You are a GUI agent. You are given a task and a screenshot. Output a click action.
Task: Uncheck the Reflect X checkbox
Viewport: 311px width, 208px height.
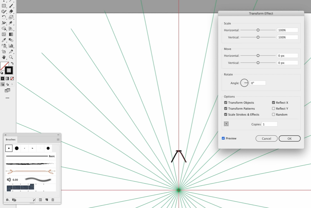(274, 103)
